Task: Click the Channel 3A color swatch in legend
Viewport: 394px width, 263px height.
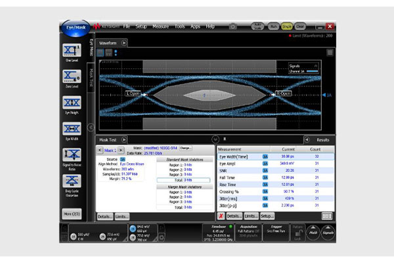Action: (313, 71)
